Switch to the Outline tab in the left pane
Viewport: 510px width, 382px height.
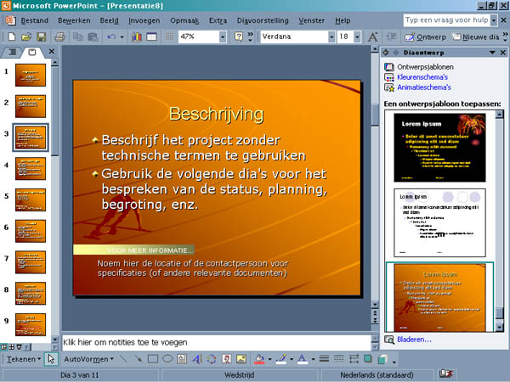pos(13,52)
